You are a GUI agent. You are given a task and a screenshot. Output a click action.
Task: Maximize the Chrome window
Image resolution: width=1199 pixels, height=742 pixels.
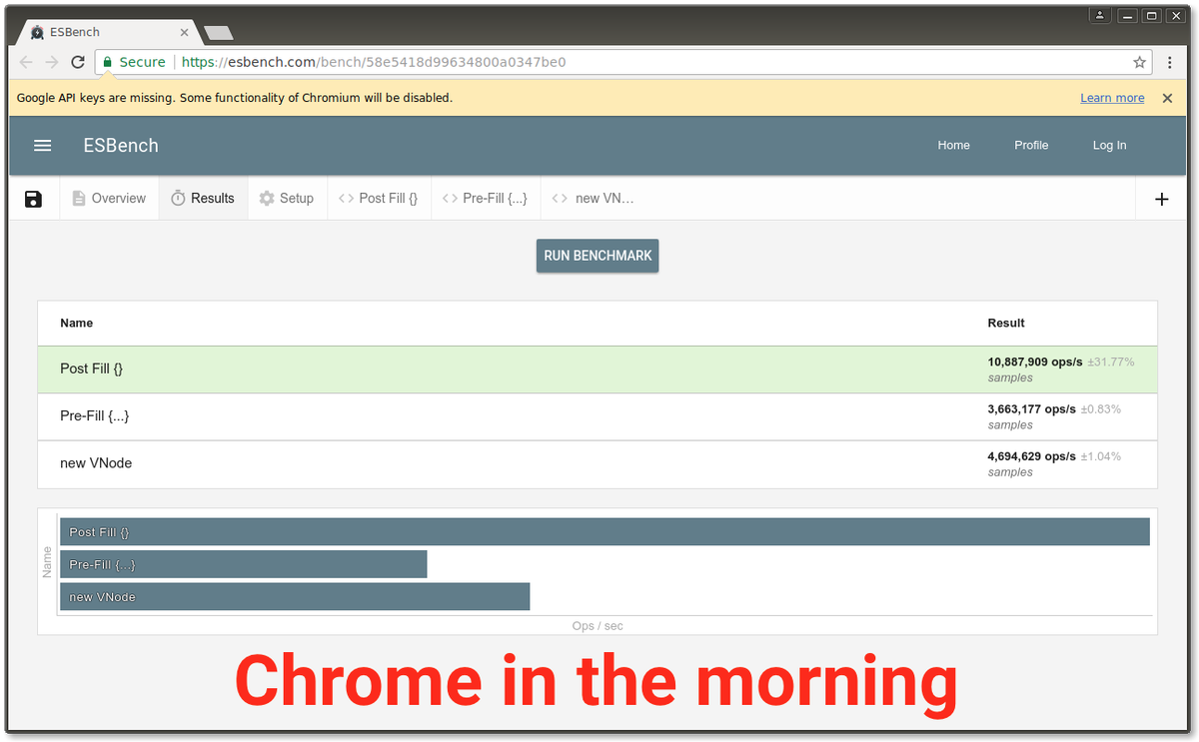[x=1151, y=15]
